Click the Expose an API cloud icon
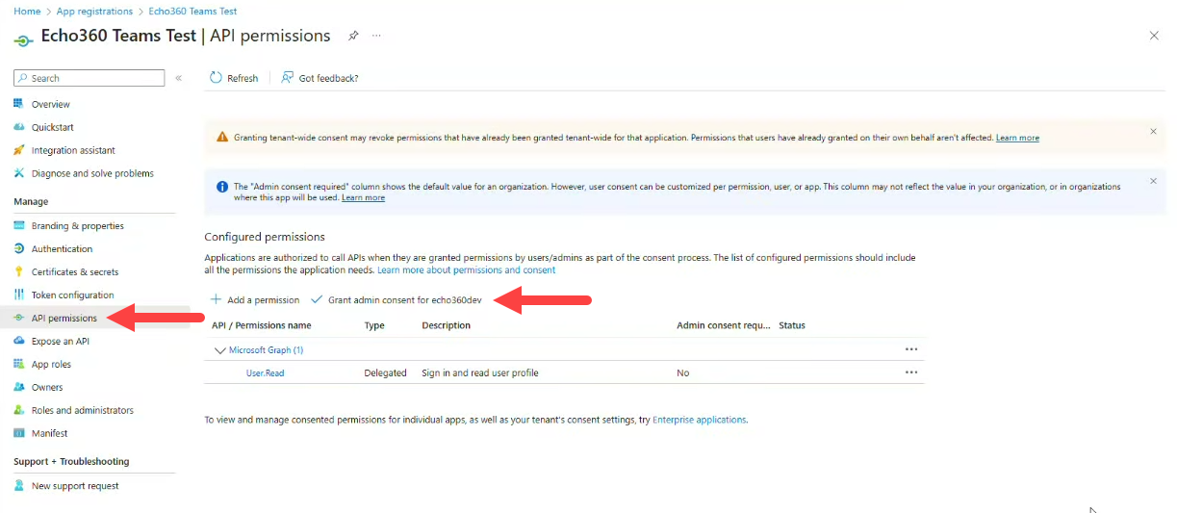1177x513 pixels. coord(19,341)
